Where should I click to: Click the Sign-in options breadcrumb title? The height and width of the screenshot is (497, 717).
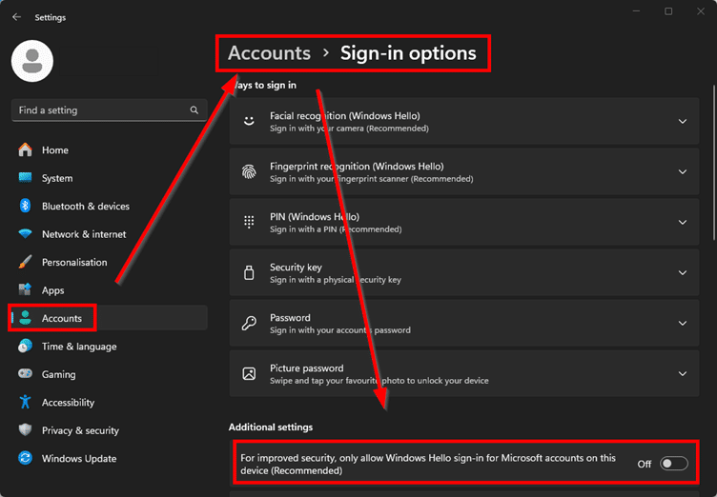(x=408, y=53)
